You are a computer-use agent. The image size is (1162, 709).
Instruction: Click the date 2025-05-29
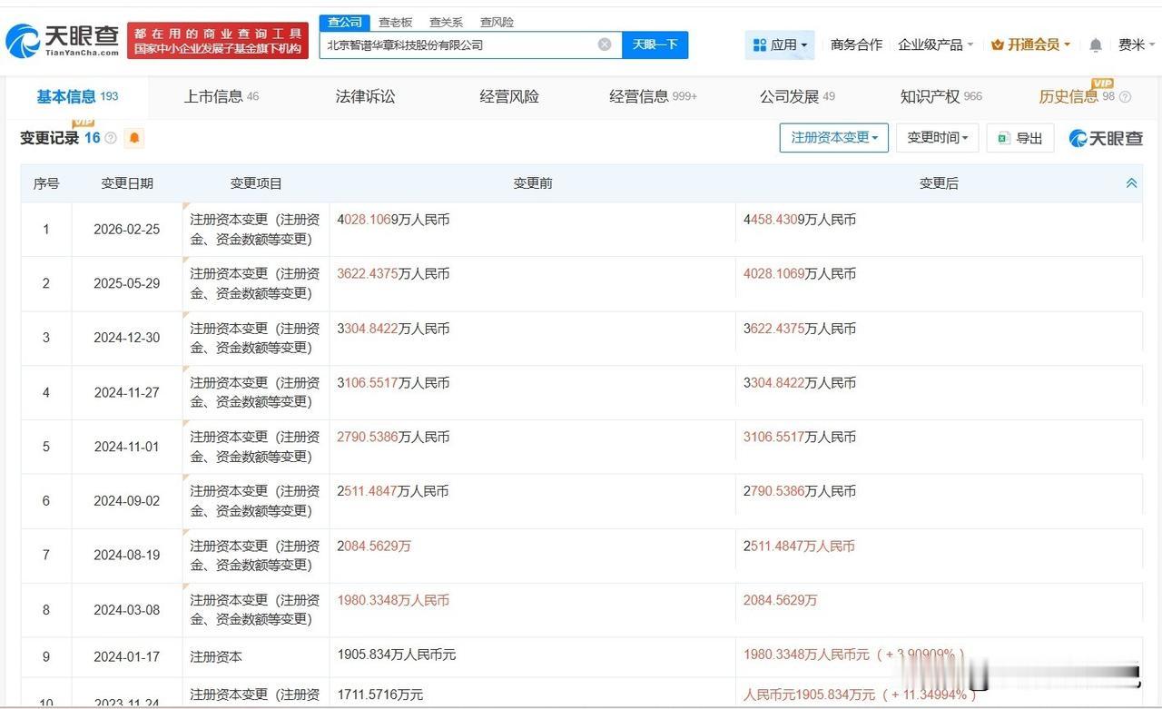127,283
